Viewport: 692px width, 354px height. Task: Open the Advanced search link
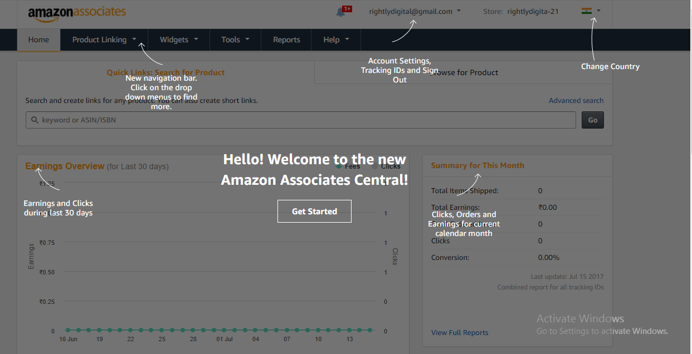(576, 100)
